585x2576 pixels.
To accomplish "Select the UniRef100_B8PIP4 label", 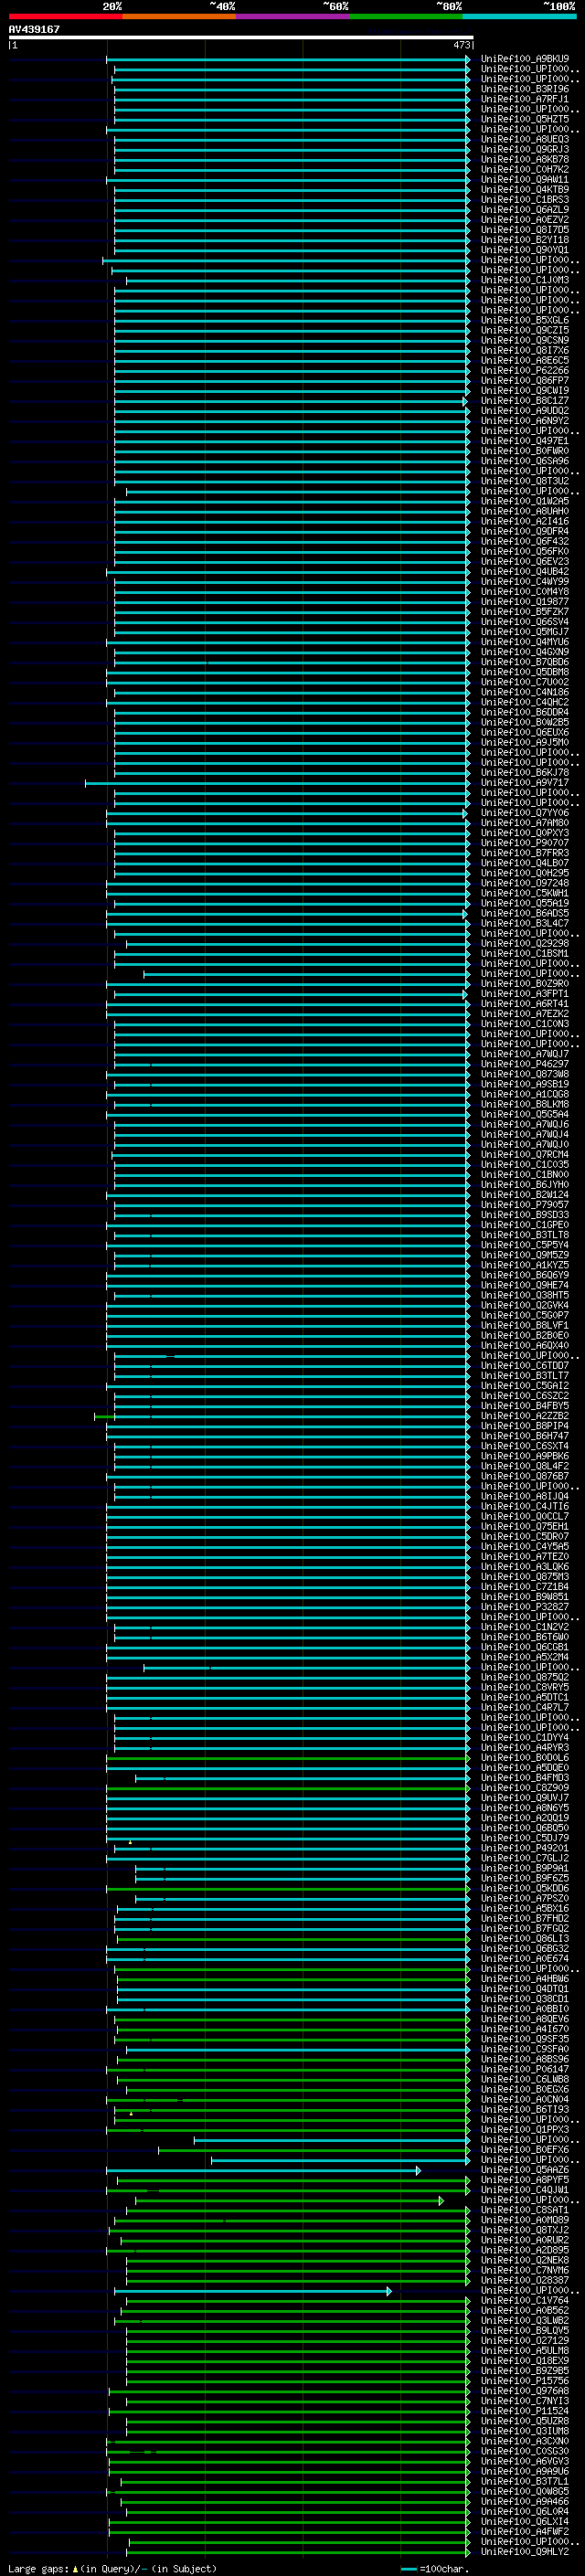I will 525,1425.
